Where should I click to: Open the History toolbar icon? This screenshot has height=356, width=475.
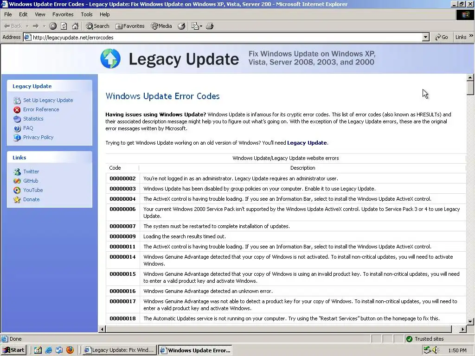click(x=181, y=26)
